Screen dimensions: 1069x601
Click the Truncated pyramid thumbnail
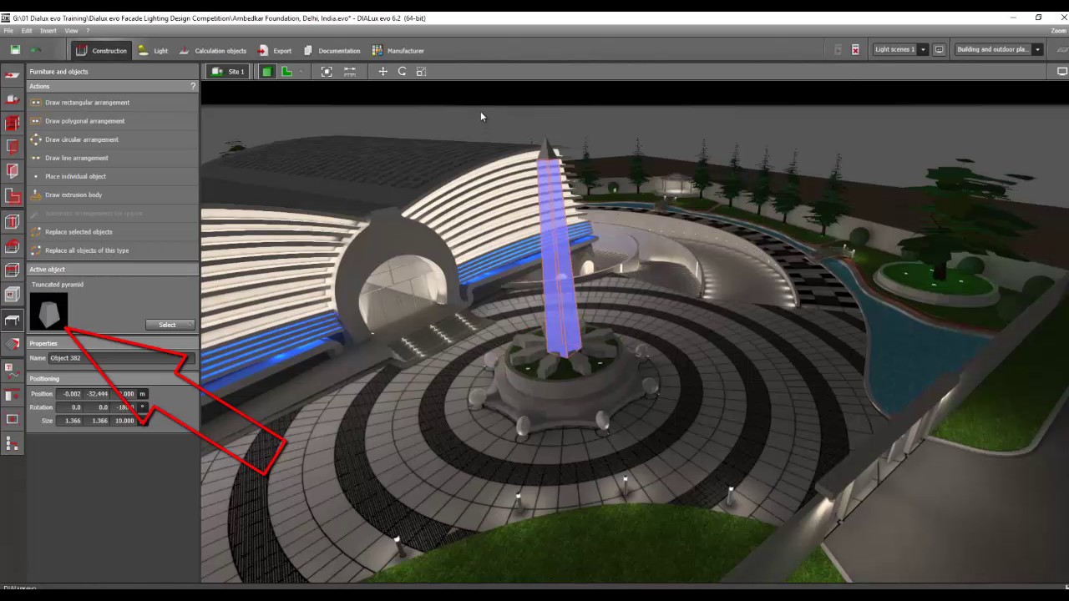(48, 311)
